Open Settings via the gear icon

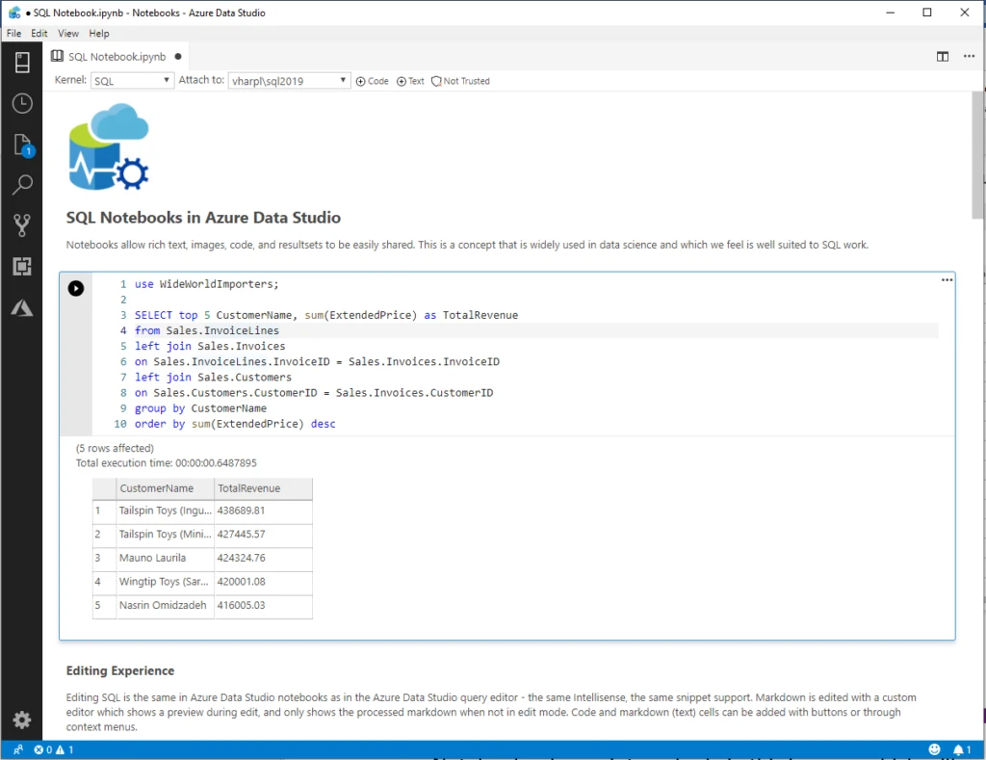pos(22,720)
